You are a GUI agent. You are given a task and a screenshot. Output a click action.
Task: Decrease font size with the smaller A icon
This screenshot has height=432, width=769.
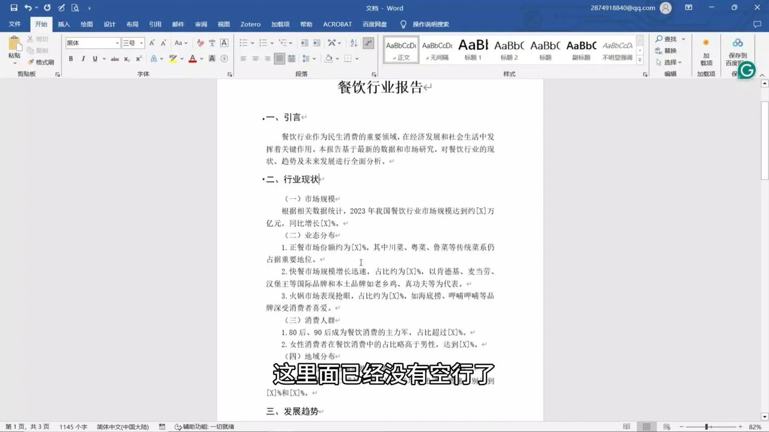163,43
